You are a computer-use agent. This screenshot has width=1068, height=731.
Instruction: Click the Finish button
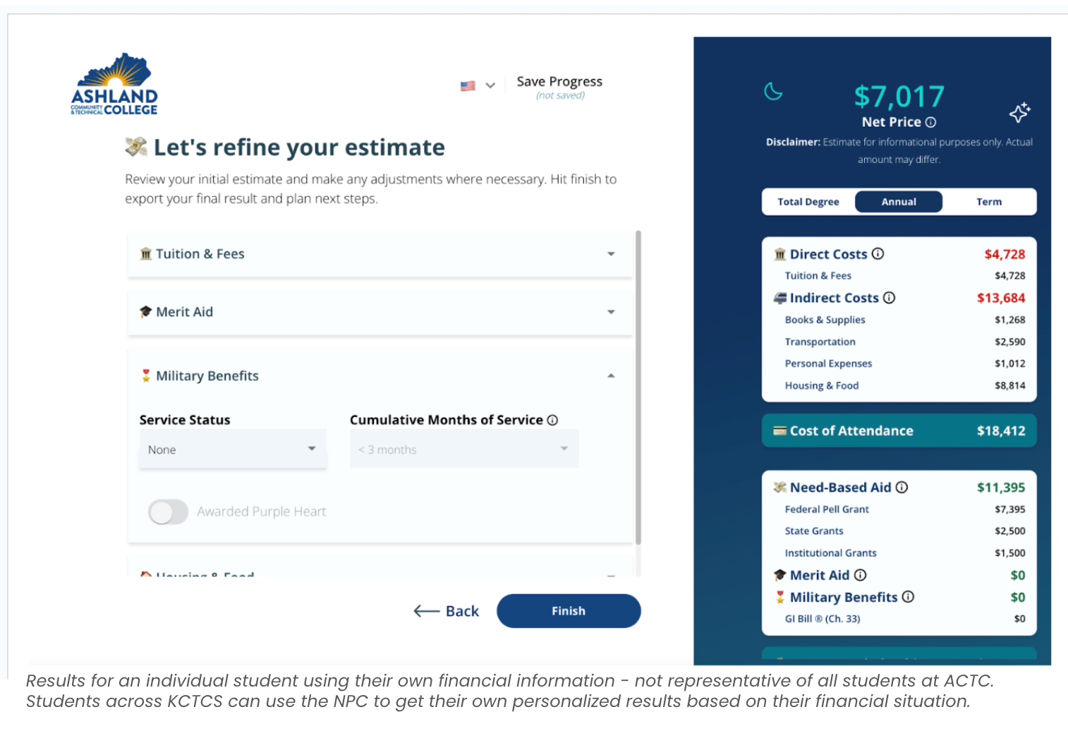569,611
